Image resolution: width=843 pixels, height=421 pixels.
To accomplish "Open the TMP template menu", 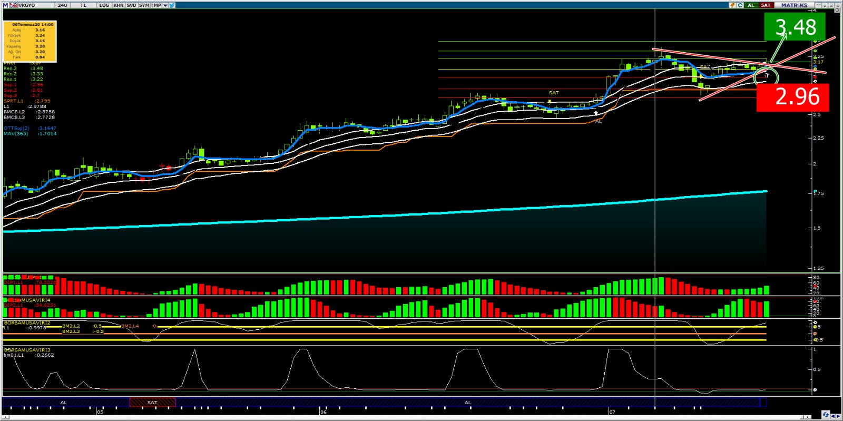I will tap(156, 5).
